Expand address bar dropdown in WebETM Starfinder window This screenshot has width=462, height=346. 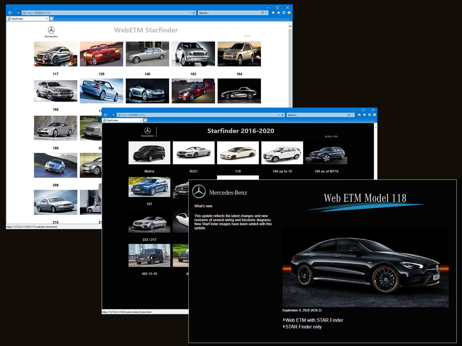[x=190, y=13]
